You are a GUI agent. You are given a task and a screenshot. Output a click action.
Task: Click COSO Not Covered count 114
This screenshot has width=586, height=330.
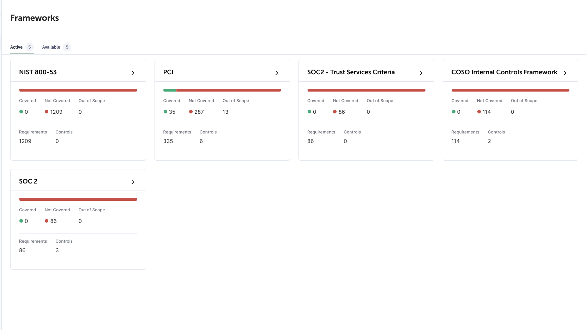point(487,112)
